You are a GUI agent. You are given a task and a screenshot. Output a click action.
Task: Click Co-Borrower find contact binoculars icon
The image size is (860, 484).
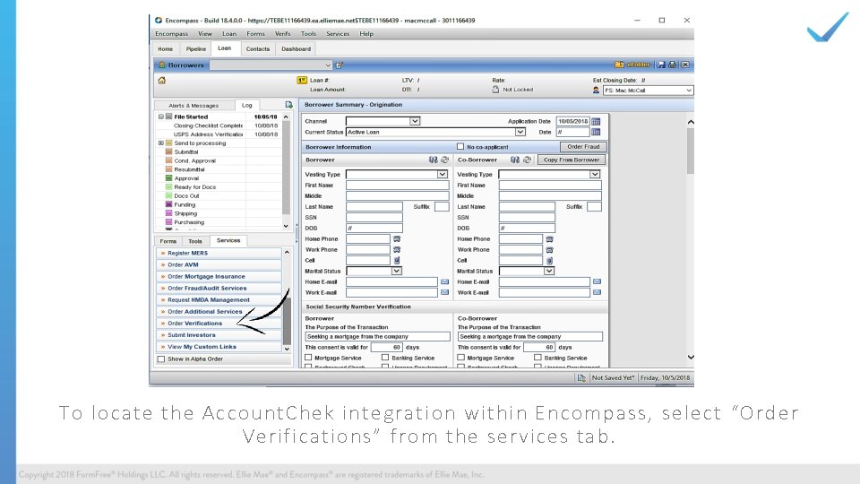(x=514, y=160)
